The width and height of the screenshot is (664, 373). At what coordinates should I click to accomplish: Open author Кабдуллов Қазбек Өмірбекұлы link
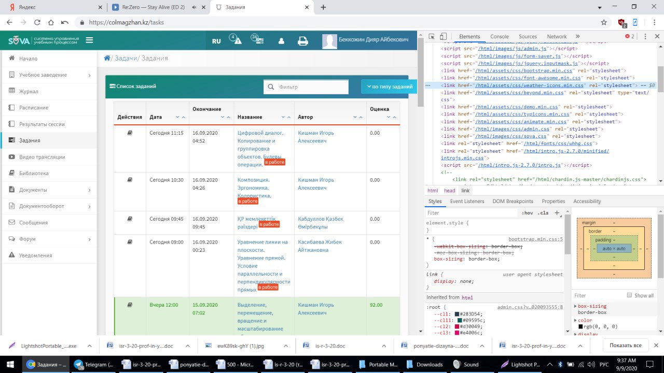(x=321, y=223)
